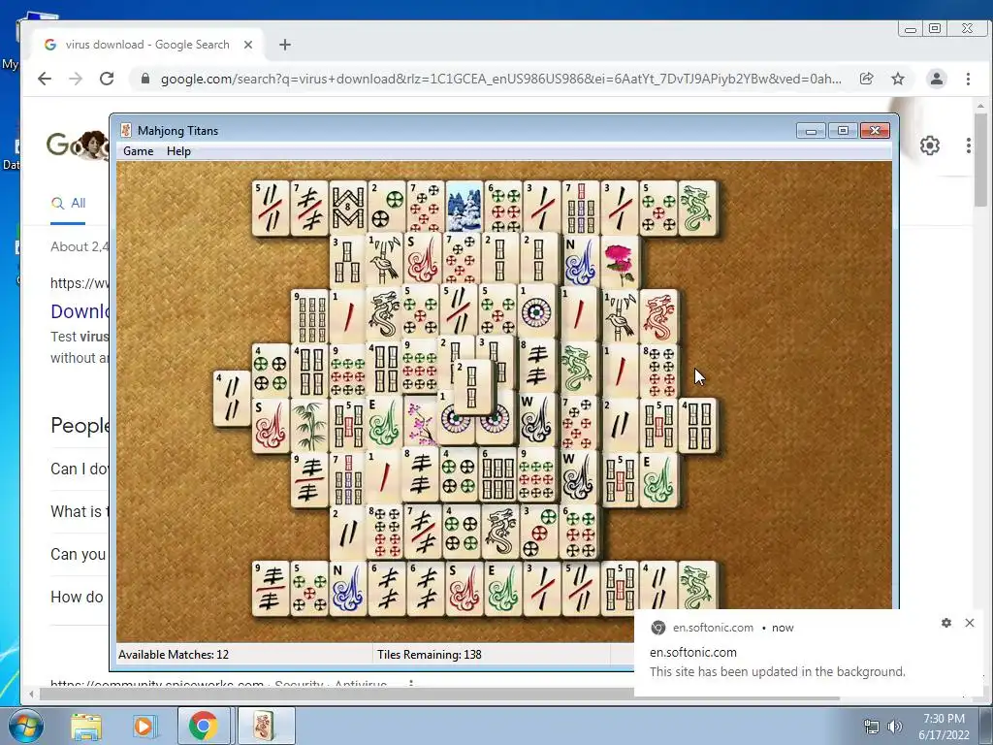Open the network icon in system tray
Image resolution: width=993 pixels, height=745 pixels.
[x=872, y=727]
